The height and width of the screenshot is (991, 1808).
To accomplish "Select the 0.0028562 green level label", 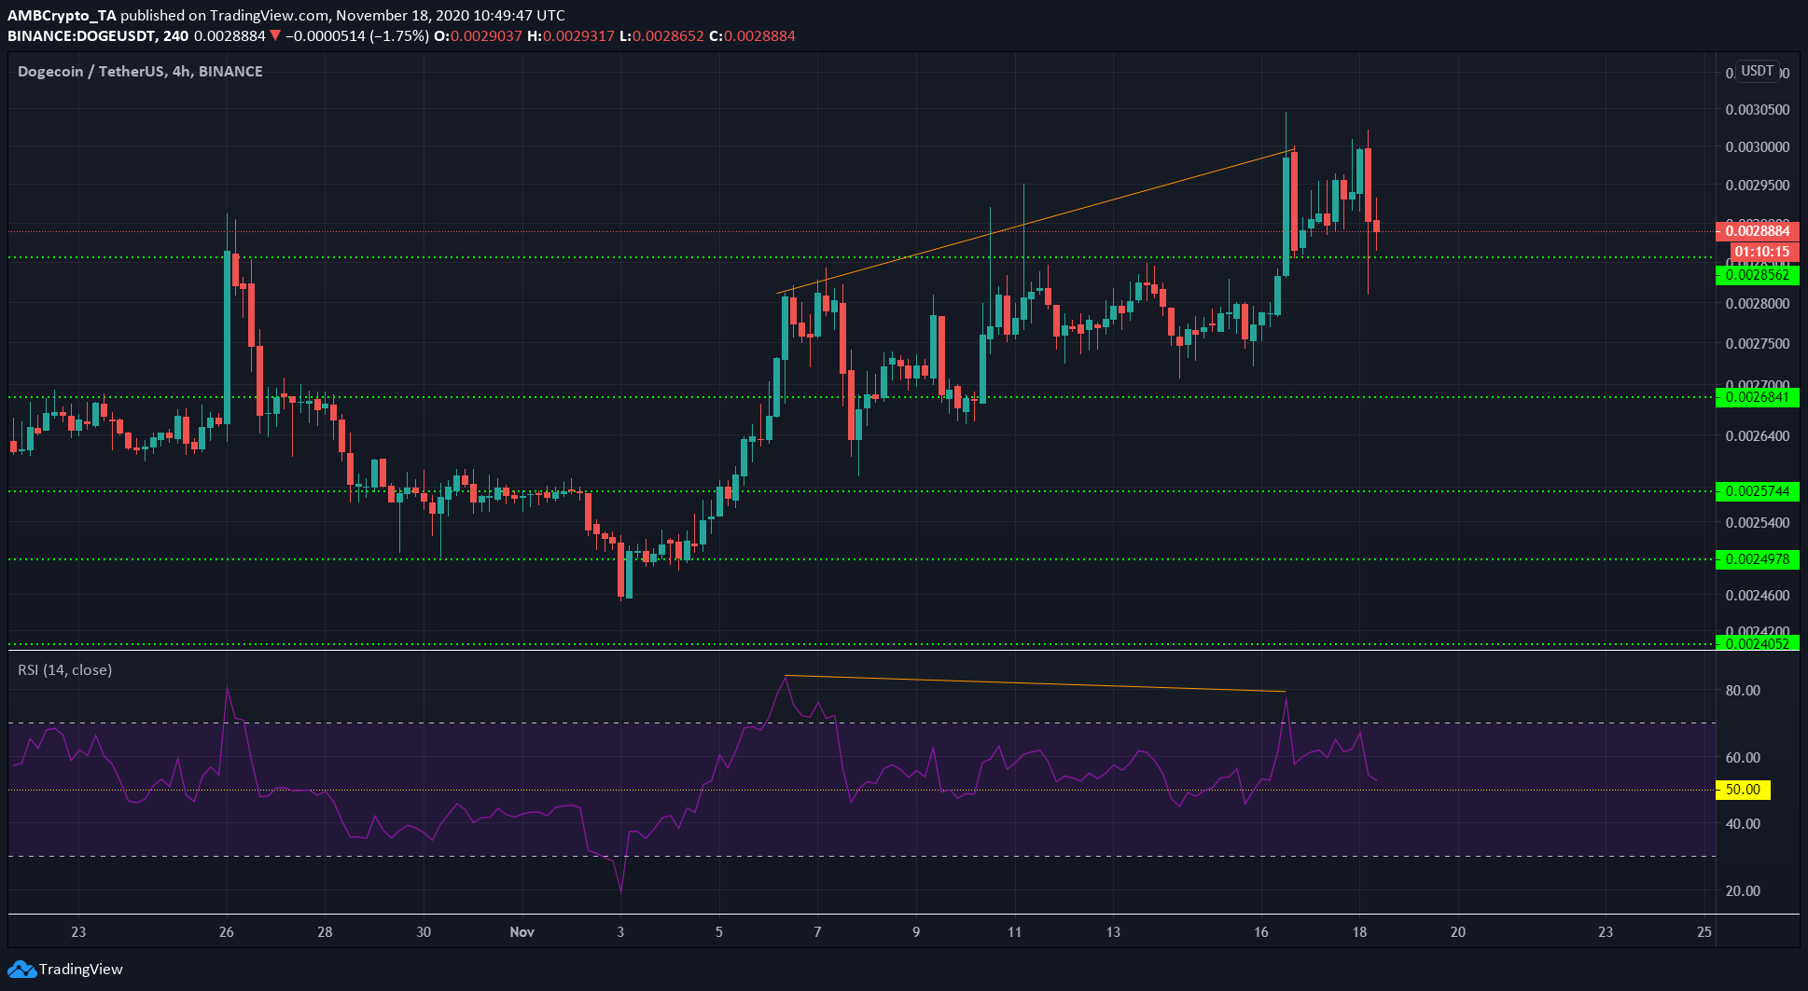I will [1758, 275].
